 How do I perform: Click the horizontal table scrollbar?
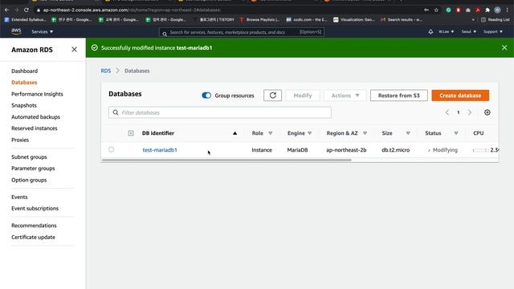(226, 161)
